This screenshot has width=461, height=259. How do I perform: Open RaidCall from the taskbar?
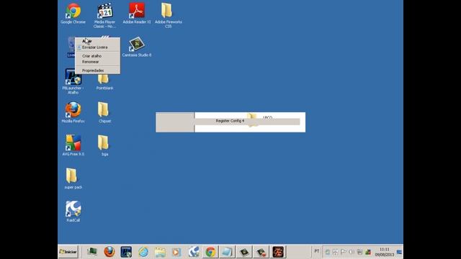(194, 252)
